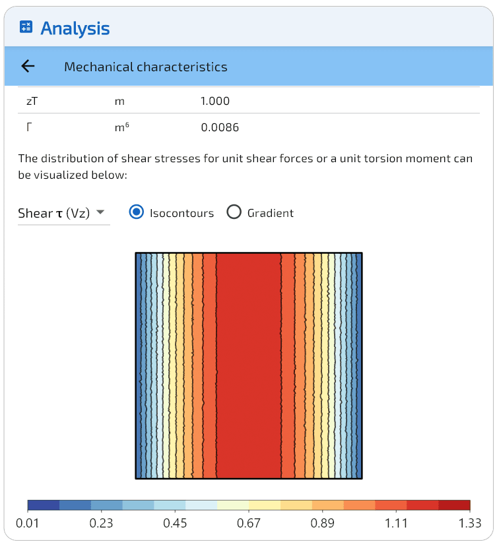Image resolution: width=497 pixels, height=546 pixels.
Task: Click the legend midpoint value 0.67
Action: pos(249,523)
